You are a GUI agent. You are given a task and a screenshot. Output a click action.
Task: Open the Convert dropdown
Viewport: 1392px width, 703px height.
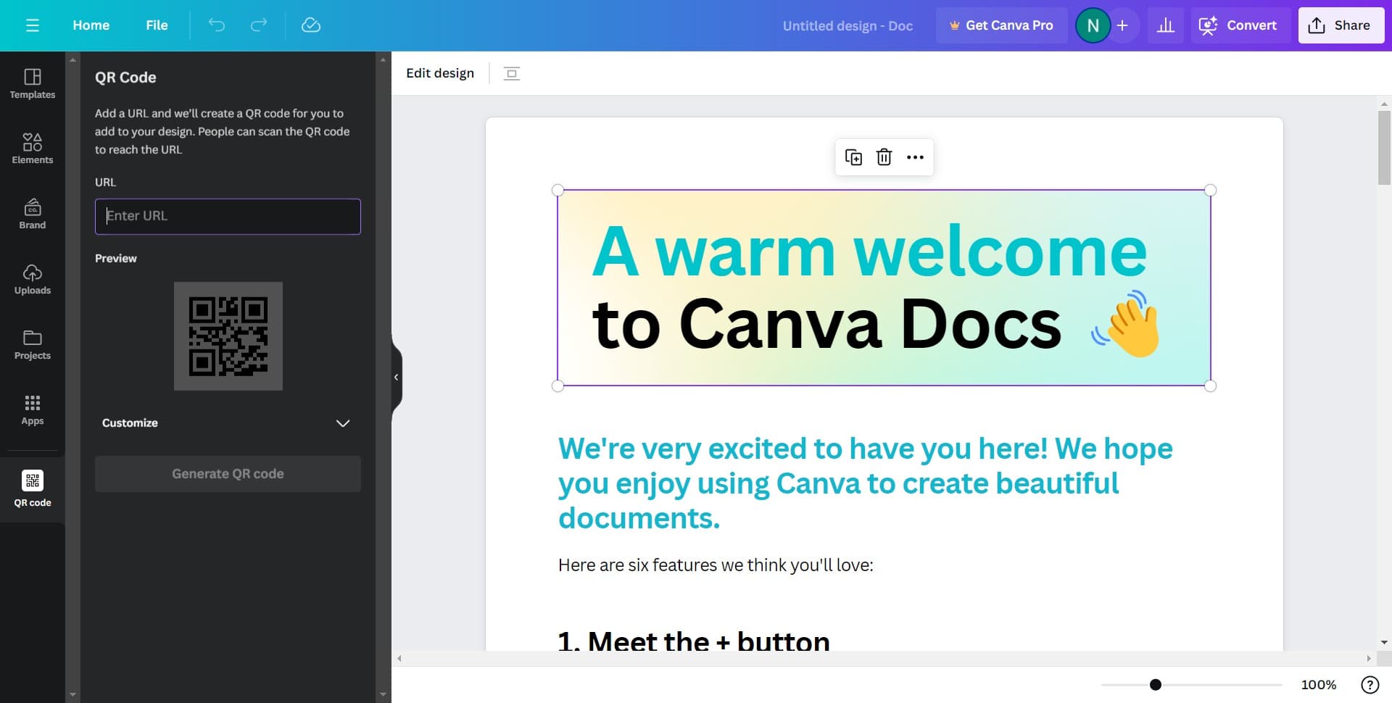[x=1240, y=25]
